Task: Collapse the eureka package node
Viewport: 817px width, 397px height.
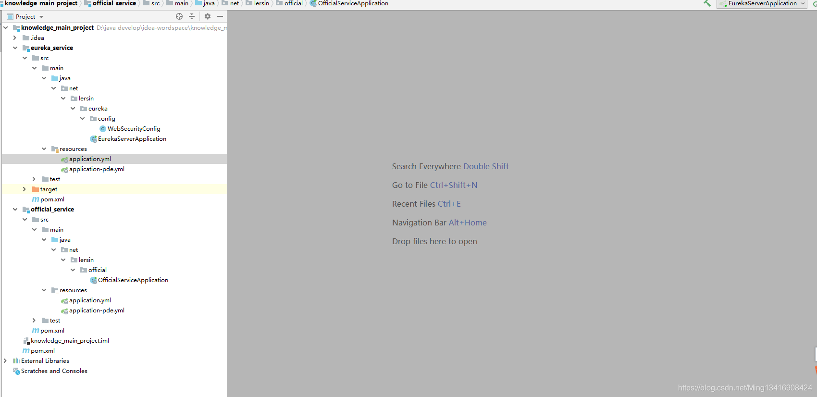Action: coord(73,109)
